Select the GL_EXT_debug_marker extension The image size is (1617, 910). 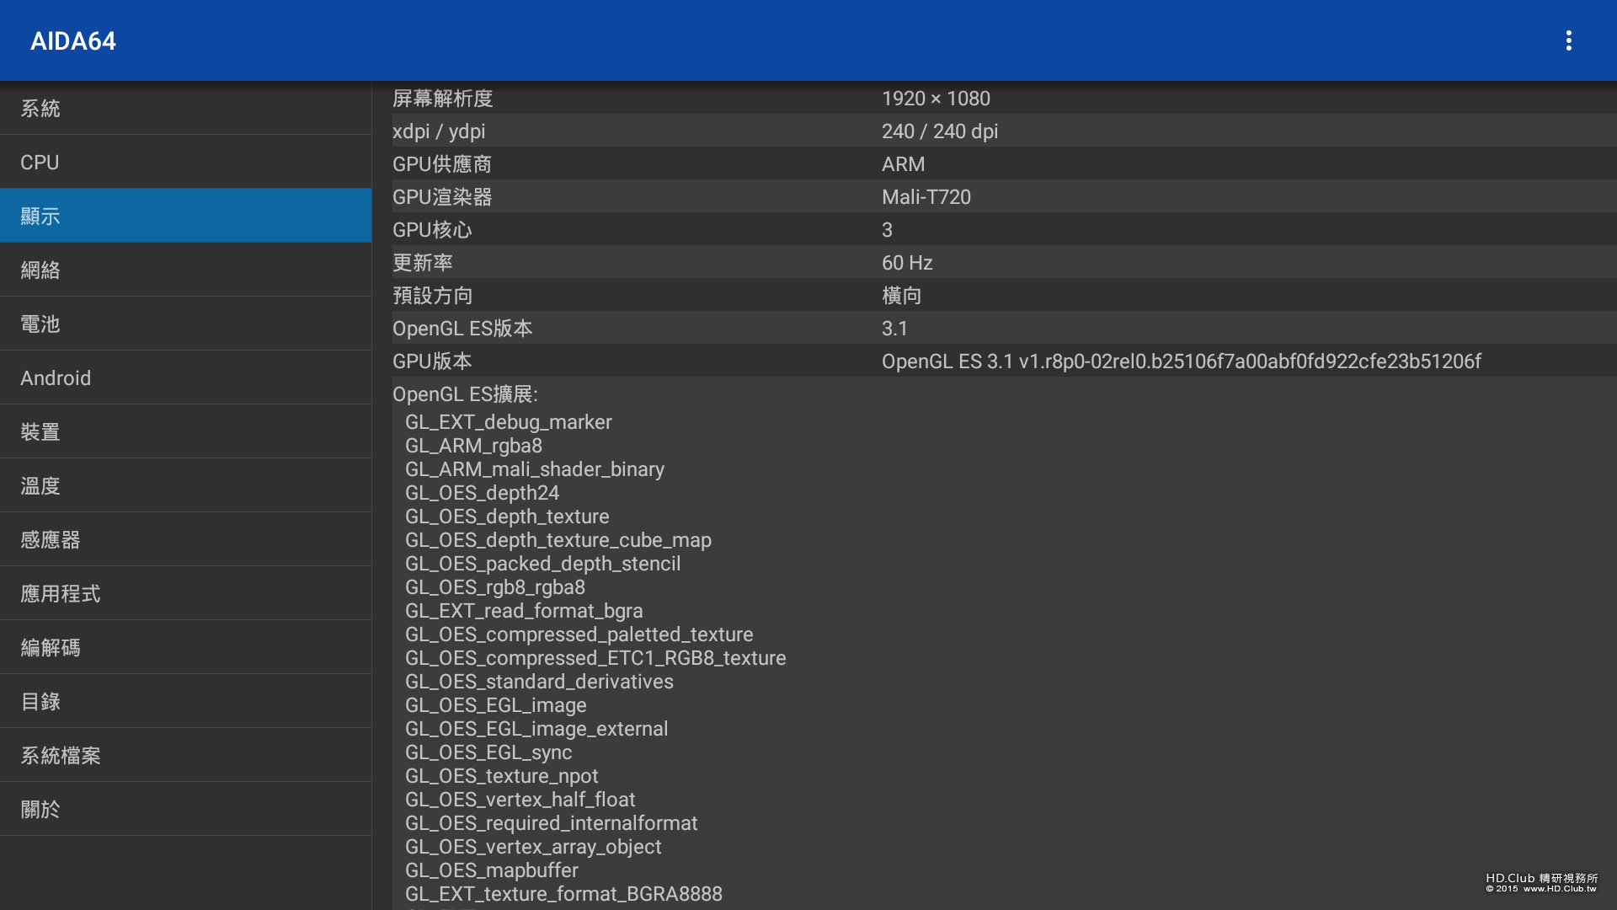point(509,422)
